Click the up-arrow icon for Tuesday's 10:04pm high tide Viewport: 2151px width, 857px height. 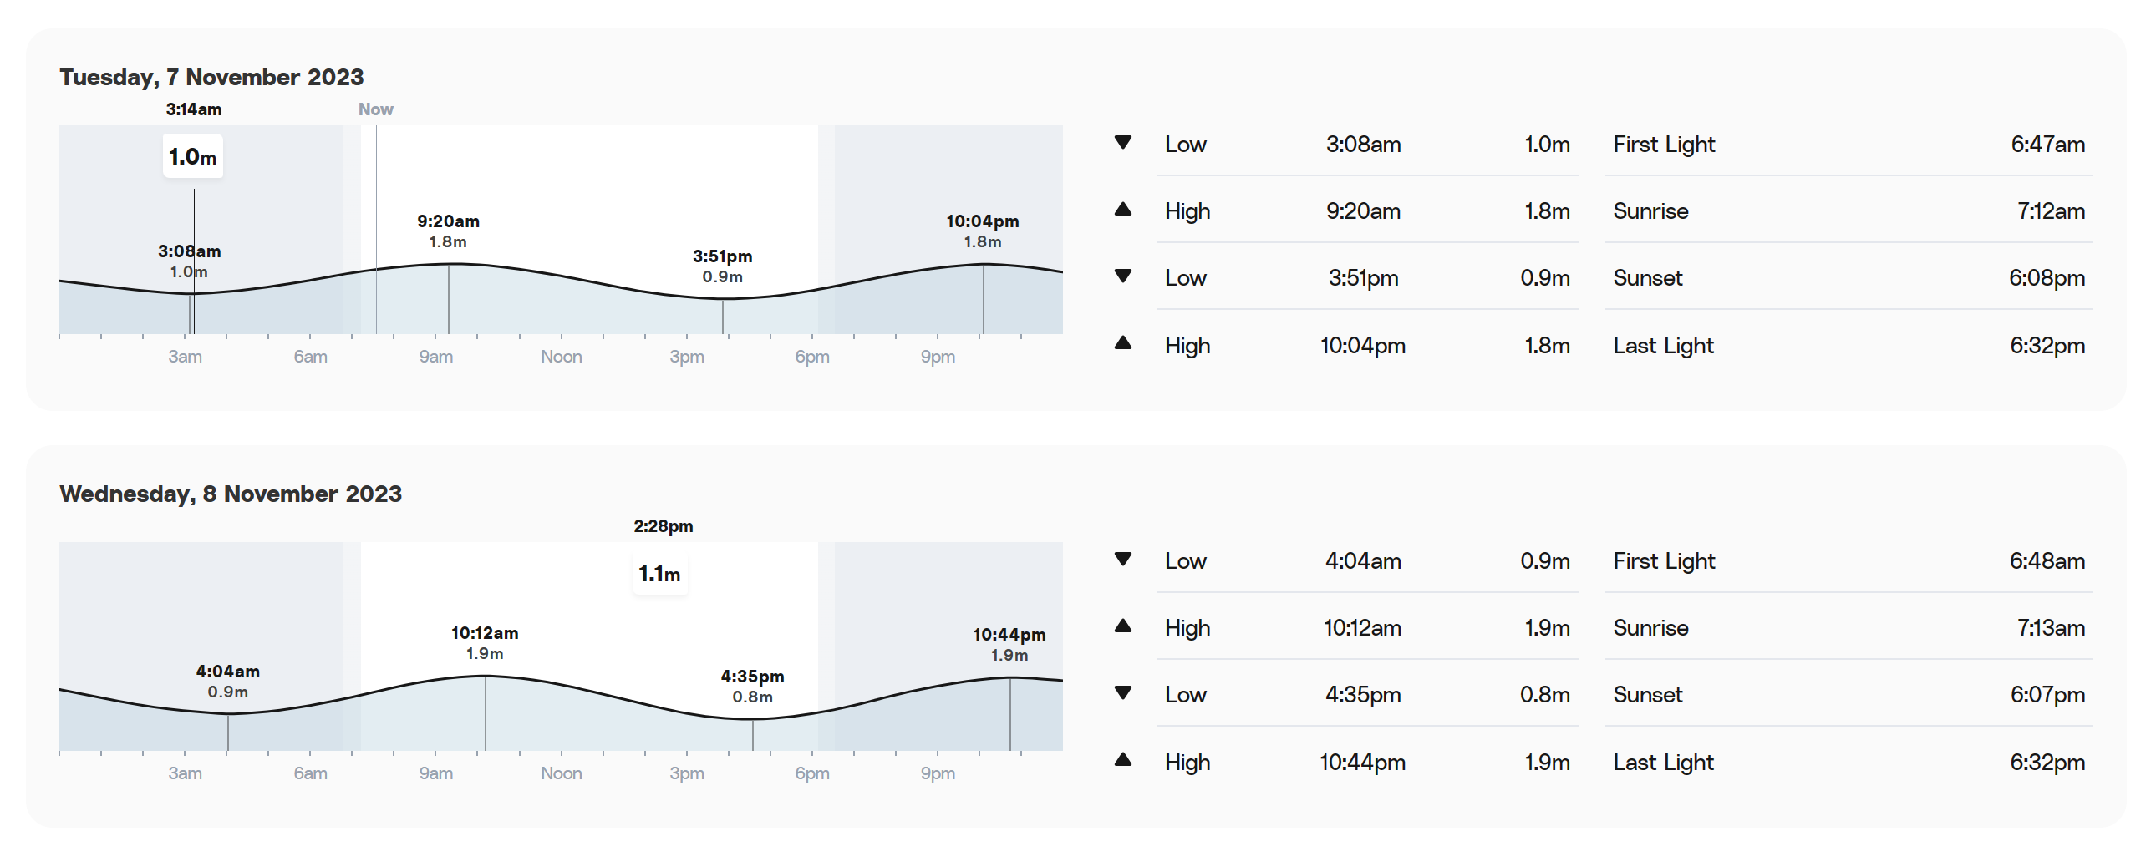click(1123, 342)
